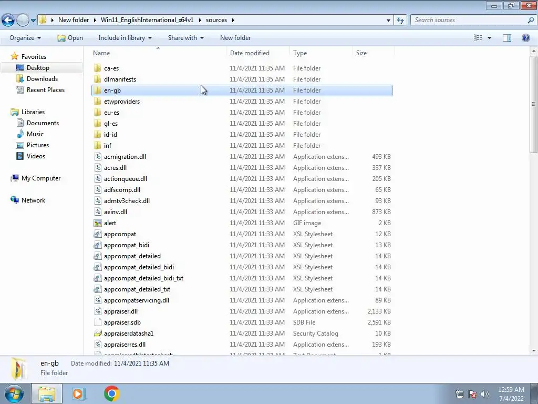Click the Open toolbar button
The height and width of the screenshot is (404, 538).
tap(70, 38)
